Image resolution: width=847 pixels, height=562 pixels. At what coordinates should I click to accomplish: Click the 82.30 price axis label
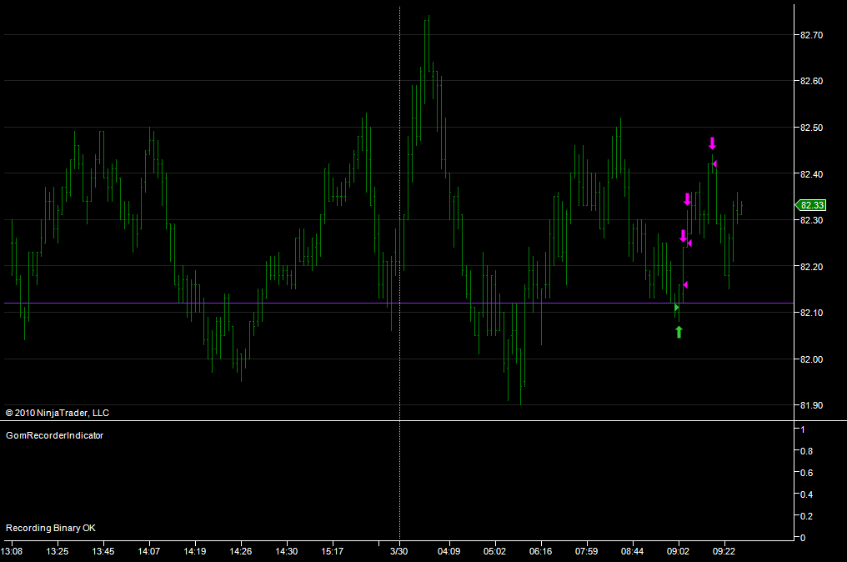(x=811, y=220)
